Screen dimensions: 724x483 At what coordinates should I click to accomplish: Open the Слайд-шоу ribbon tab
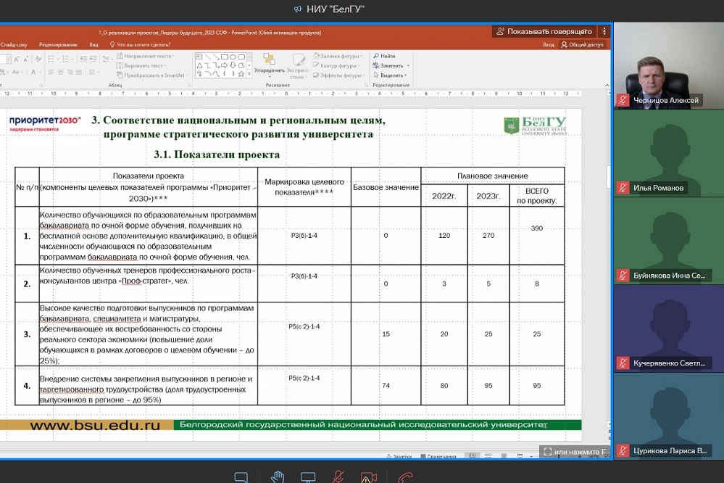click(14, 45)
